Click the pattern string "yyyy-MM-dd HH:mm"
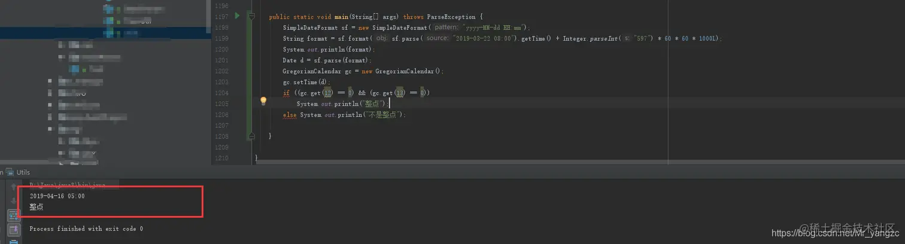This screenshot has height=244, width=905. 491,28
